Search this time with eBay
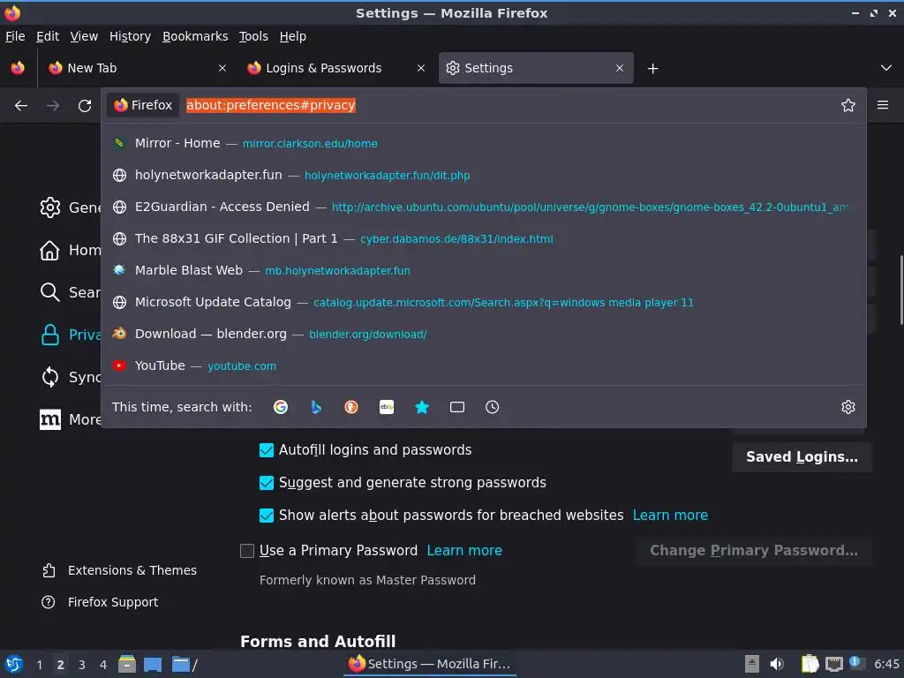 tap(387, 407)
